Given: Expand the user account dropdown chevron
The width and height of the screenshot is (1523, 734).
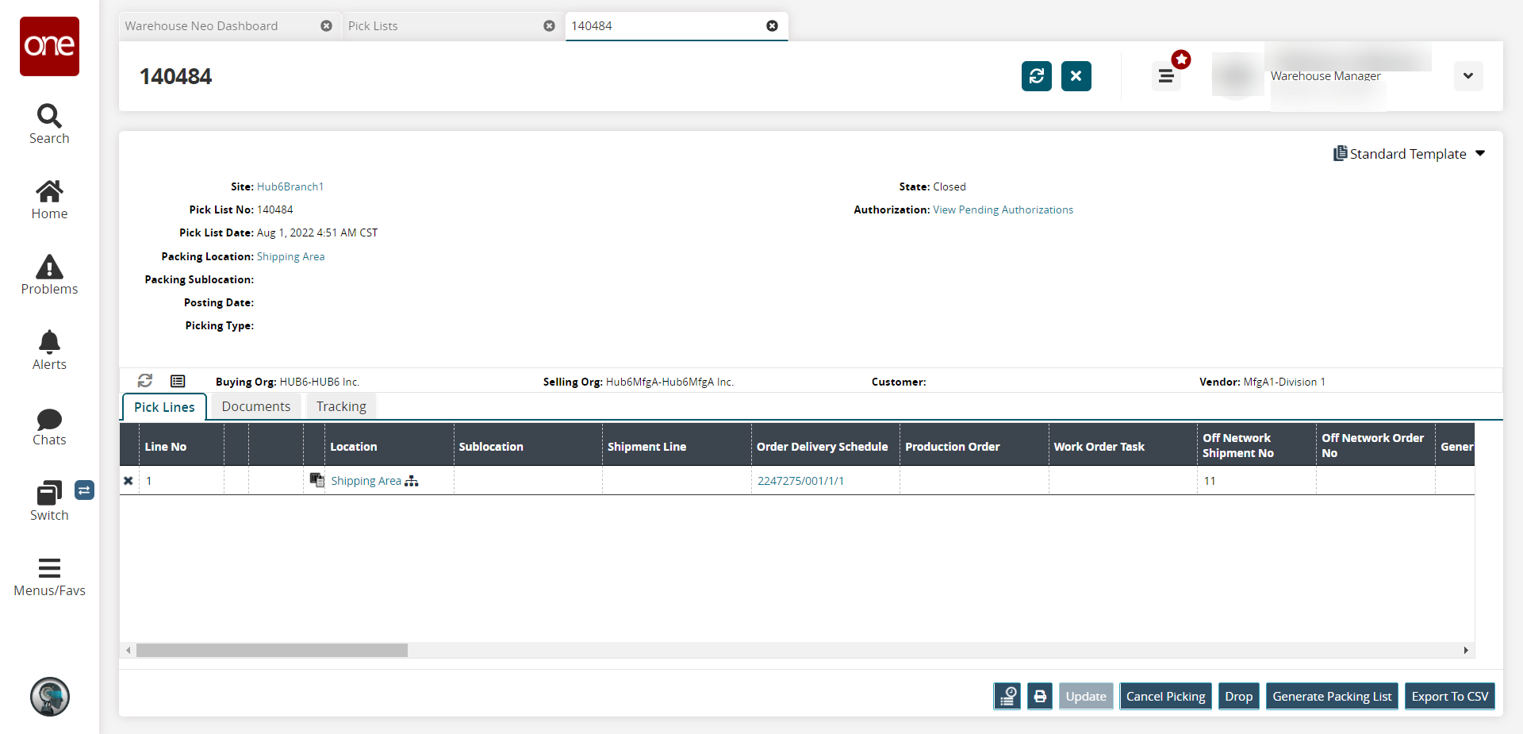Looking at the screenshot, I should 1468,76.
